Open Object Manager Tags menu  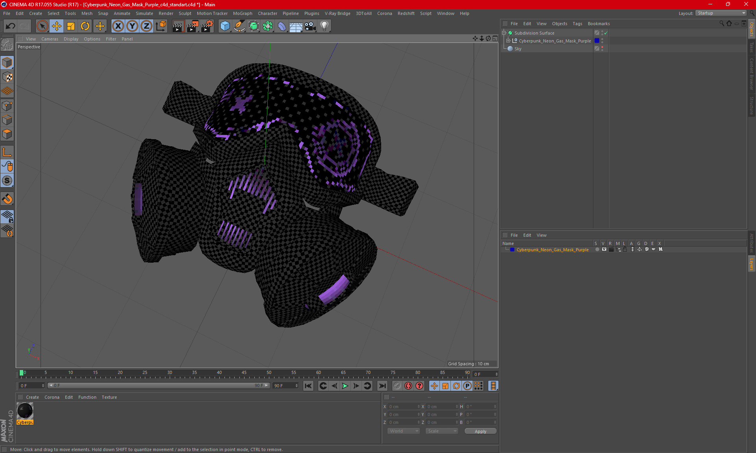[577, 24]
